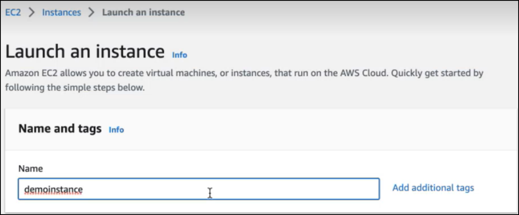Open the EC2 breadcrumb link
This screenshot has width=519, height=215.
13,12
